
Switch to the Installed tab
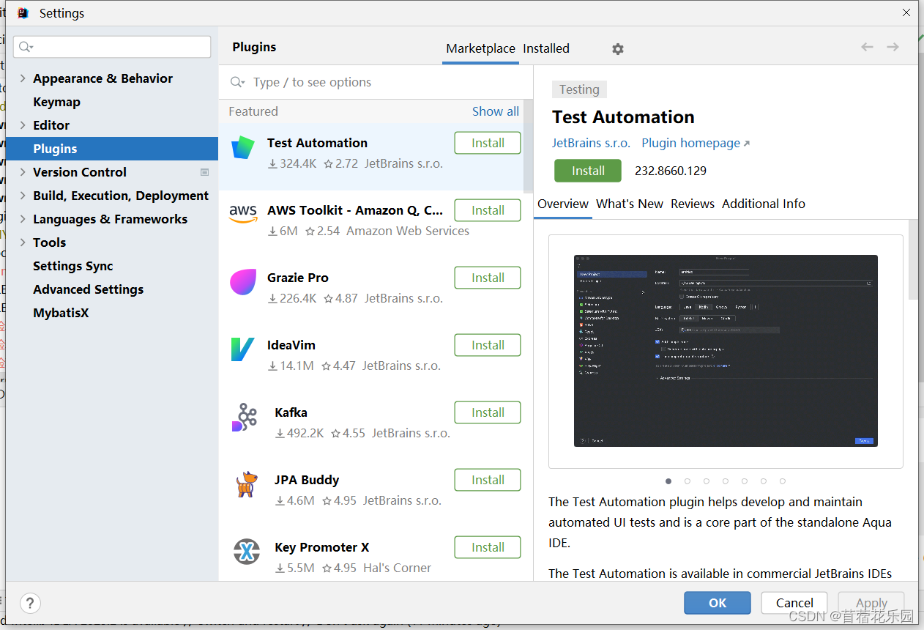546,48
